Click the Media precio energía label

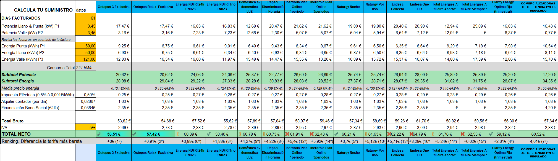[x=20, y=88]
